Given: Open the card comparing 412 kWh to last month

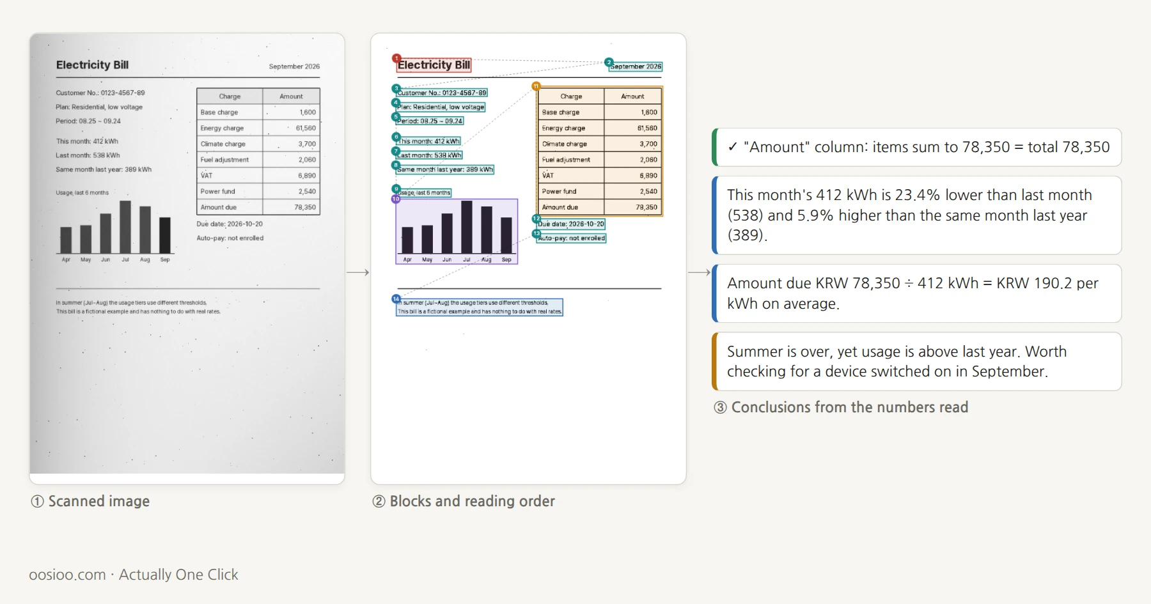Looking at the screenshot, I should (916, 215).
